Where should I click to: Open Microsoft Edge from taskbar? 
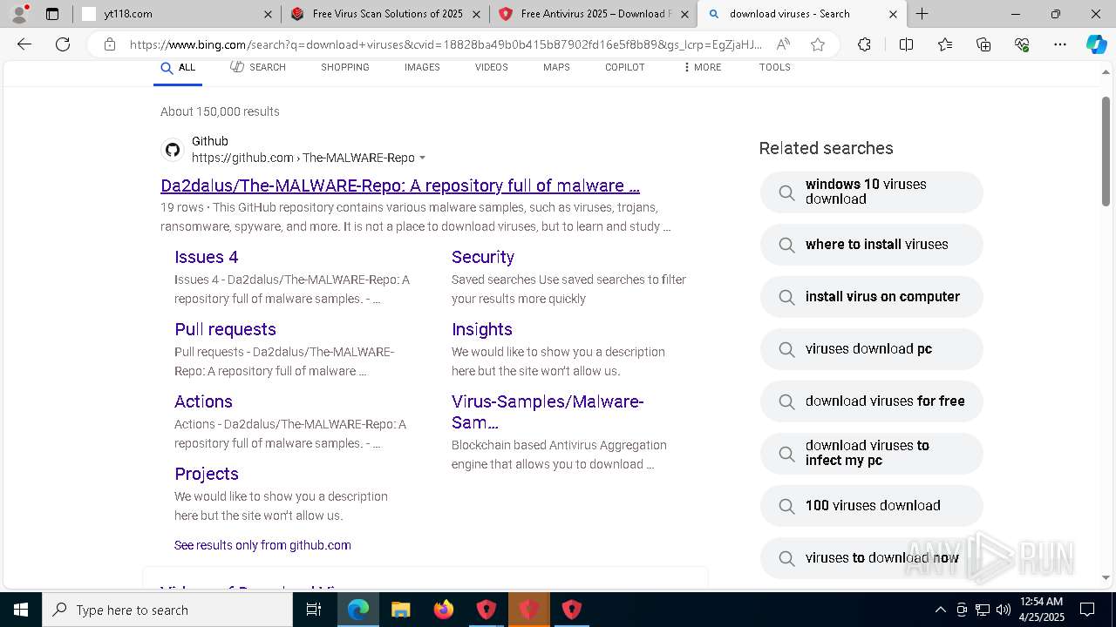click(x=358, y=610)
